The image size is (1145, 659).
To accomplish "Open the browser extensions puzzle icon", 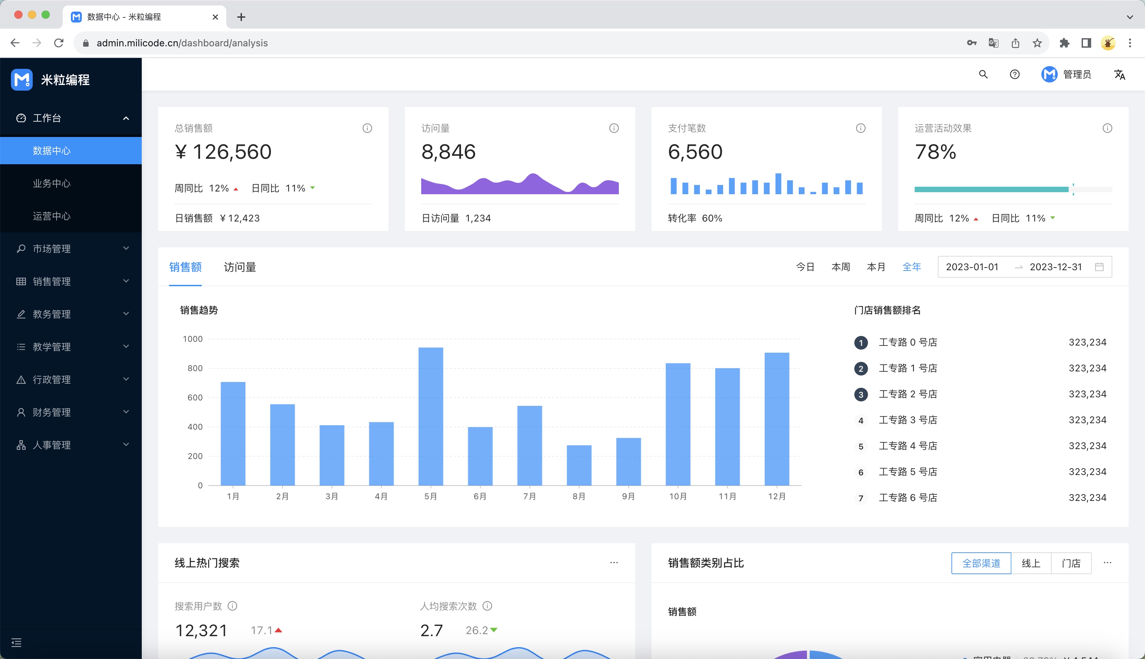I will pyautogui.click(x=1065, y=43).
